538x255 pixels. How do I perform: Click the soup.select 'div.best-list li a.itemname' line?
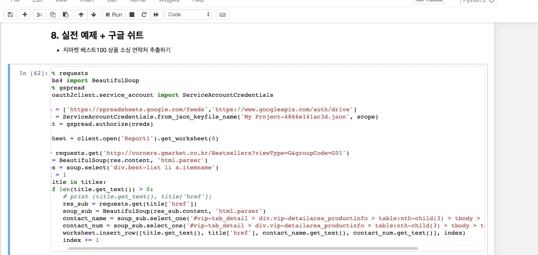(135, 168)
